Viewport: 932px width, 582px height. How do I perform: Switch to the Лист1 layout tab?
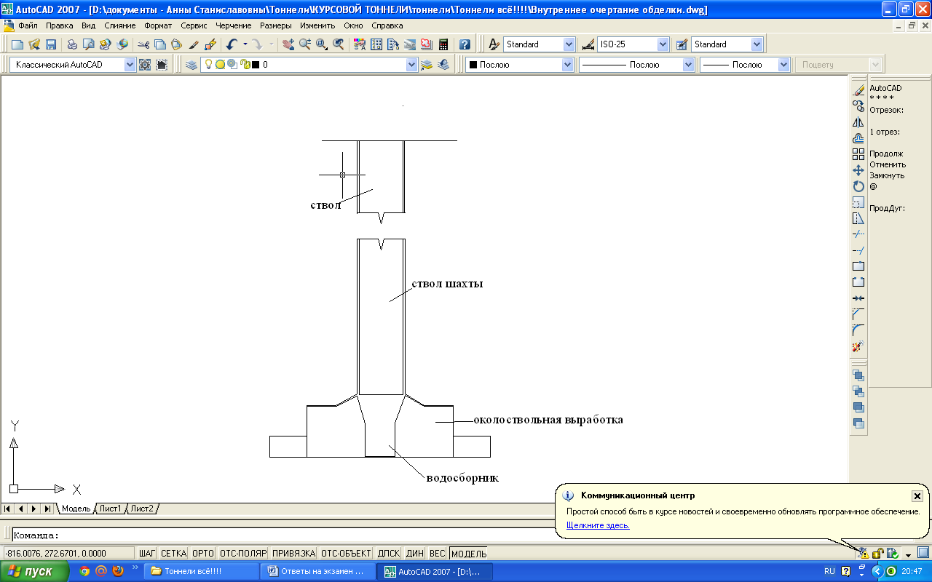[111, 509]
